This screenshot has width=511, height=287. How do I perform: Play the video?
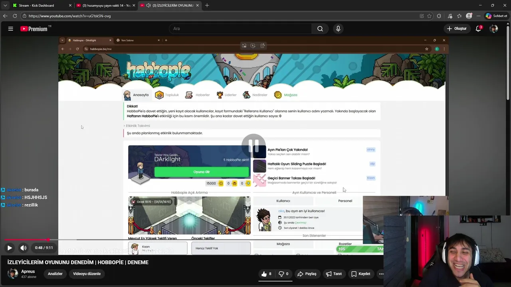(10, 248)
